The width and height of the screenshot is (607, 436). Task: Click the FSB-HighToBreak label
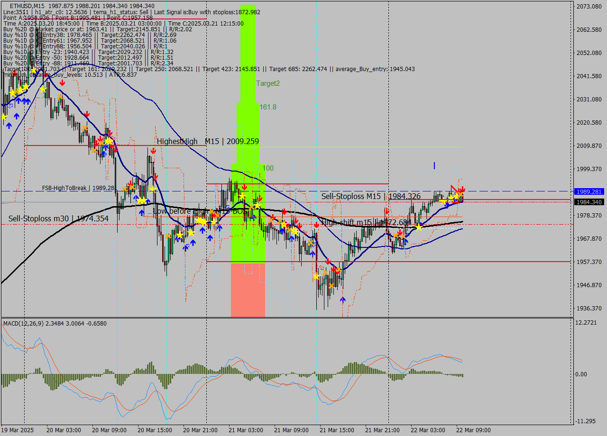tap(64, 188)
